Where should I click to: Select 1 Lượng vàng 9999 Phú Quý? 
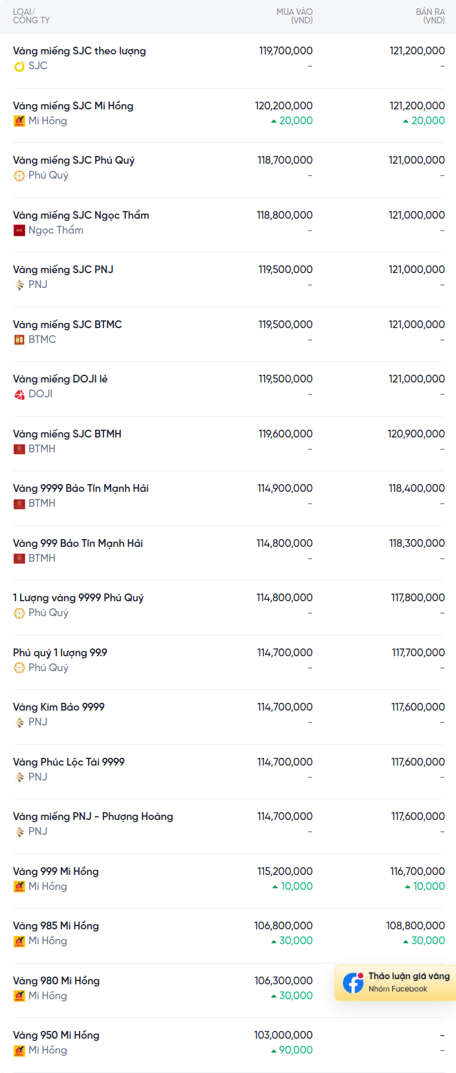click(78, 597)
